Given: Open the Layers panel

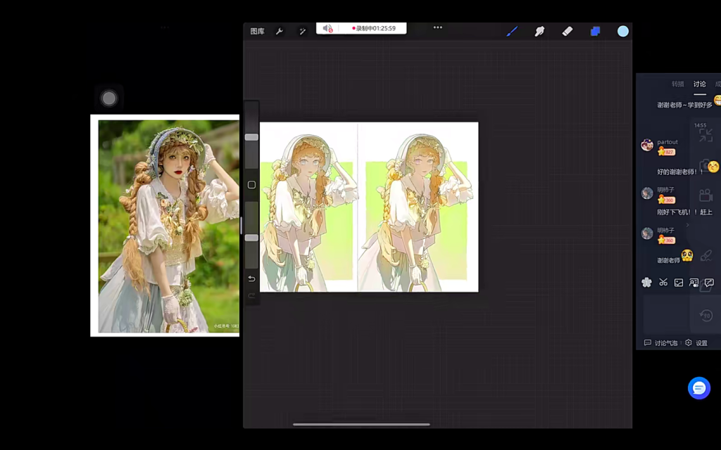Looking at the screenshot, I should click(x=595, y=31).
